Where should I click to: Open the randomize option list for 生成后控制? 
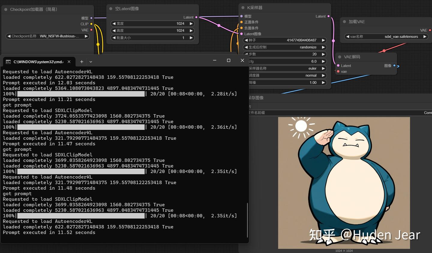click(285, 47)
